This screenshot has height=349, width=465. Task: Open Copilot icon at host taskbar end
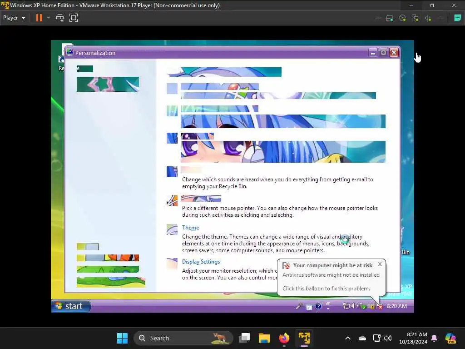[450, 338]
